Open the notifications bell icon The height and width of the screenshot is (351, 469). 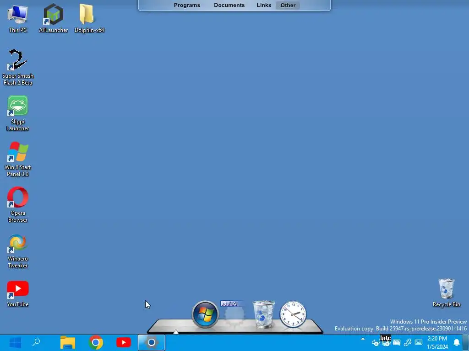tap(457, 343)
